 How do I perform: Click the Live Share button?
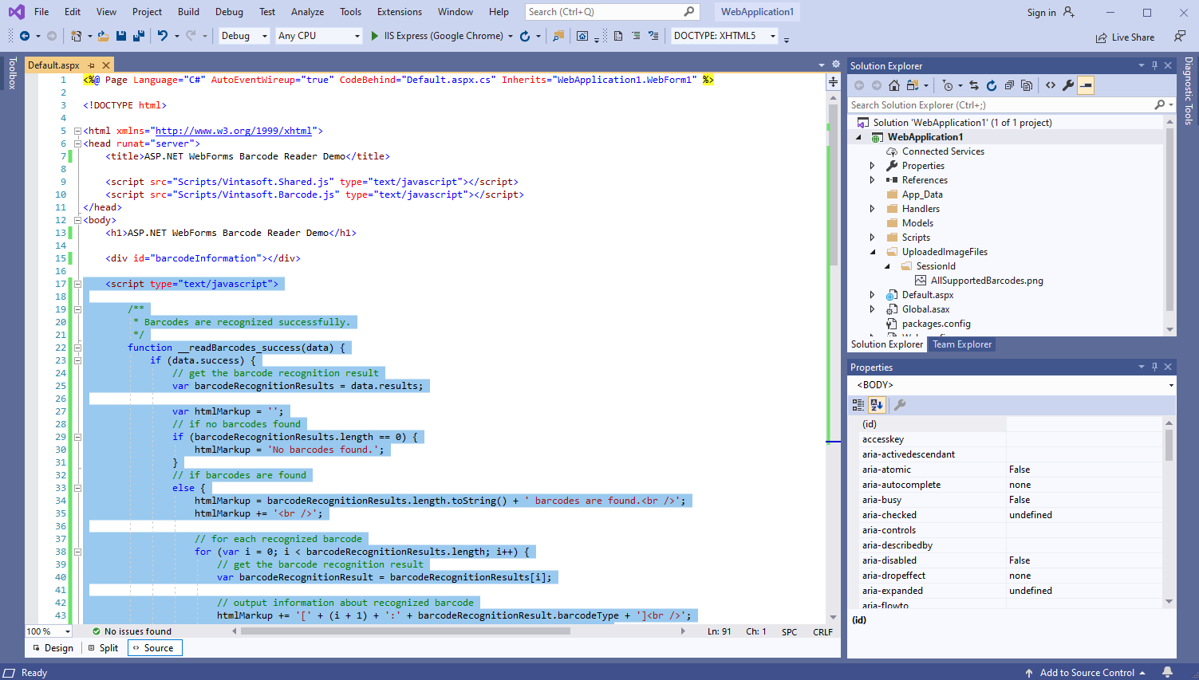1125,37
